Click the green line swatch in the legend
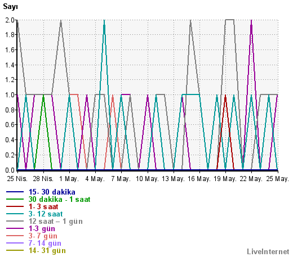Screen dimensions: 293x257 (15, 199)
